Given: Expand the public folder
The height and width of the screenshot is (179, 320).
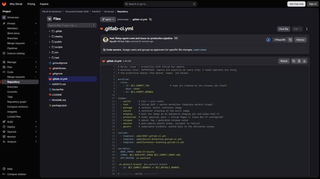Looking at the screenshot, I should pyautogui.click(x=49, y=41).
